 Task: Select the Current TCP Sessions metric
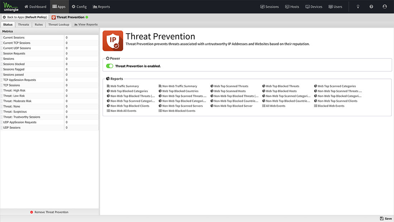point(49,43)
